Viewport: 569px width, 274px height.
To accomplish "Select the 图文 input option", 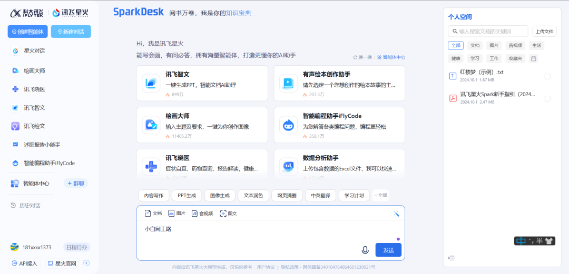I will (x=229, y=214).
